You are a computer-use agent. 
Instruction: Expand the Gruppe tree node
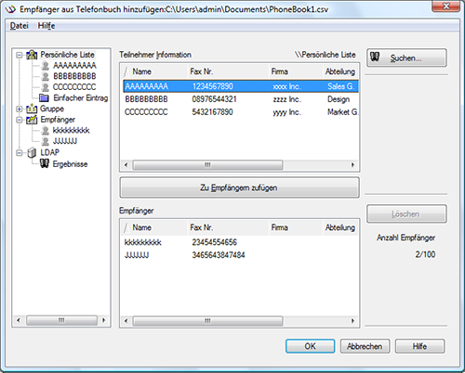[x=20, y=109]
